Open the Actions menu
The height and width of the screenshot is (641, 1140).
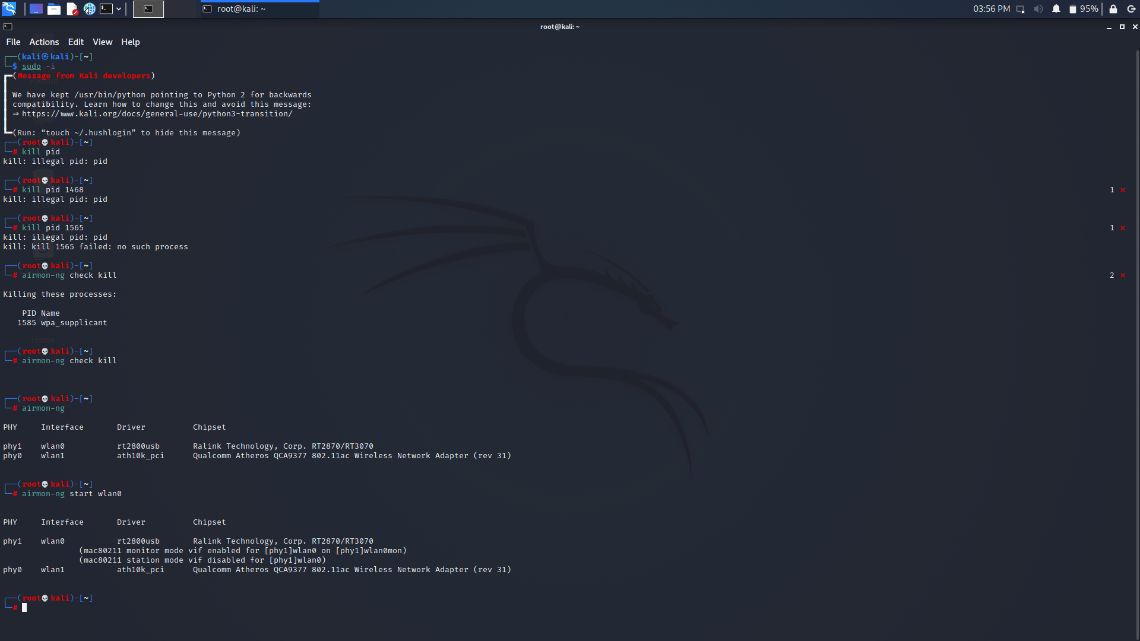[44, 42]
